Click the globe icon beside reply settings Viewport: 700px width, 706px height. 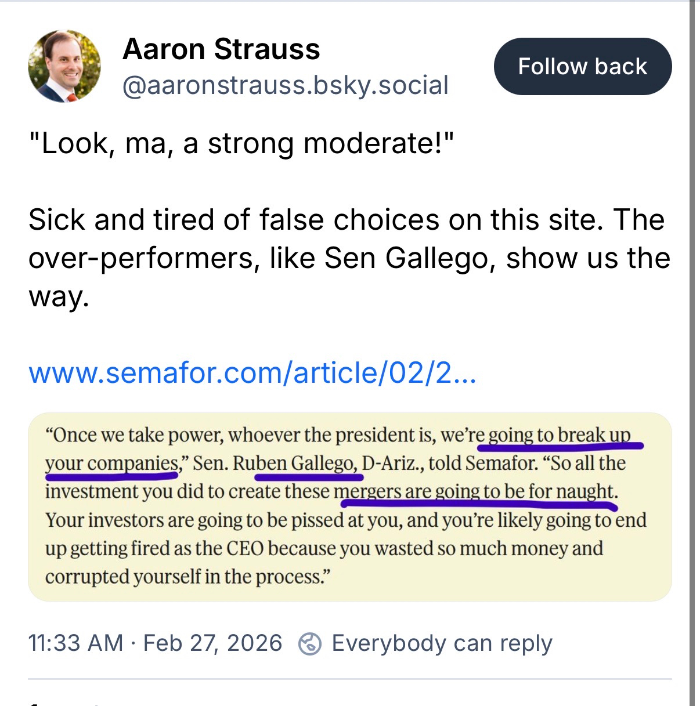(x=309, y=644)
